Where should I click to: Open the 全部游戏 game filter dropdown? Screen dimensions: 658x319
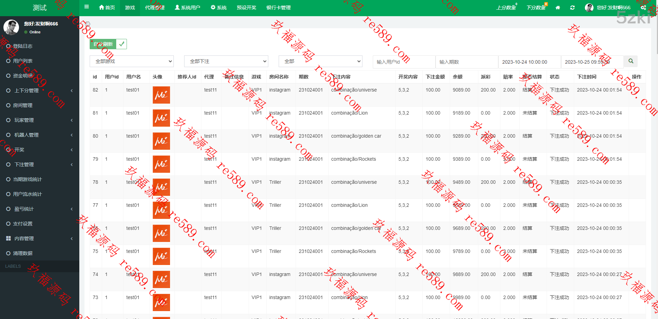tap(132, 61)
